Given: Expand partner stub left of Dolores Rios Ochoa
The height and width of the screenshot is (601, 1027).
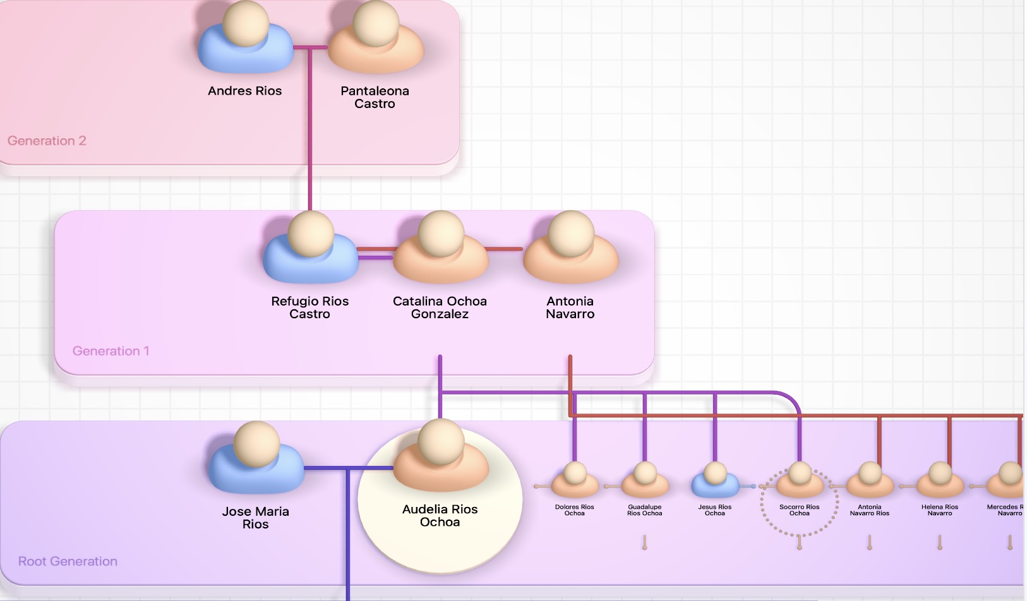Looking at the screenshot, I should (x=537, y=486).
